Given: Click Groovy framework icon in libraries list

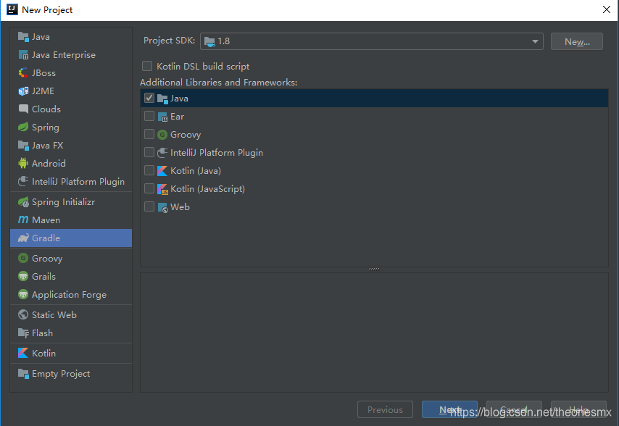Looking at the screenshot, I should 162,135.
